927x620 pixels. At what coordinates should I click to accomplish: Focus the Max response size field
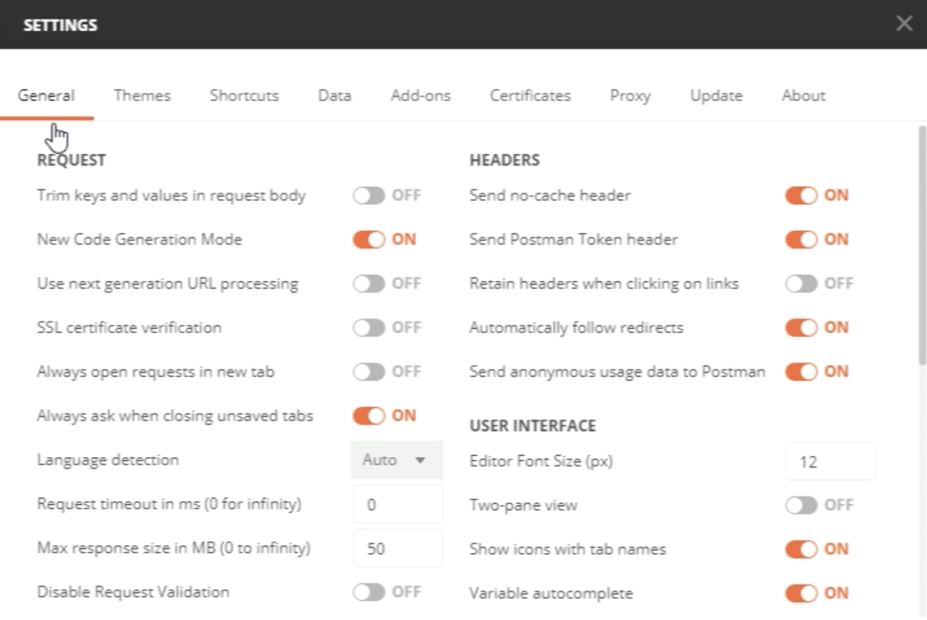point(398,549)
